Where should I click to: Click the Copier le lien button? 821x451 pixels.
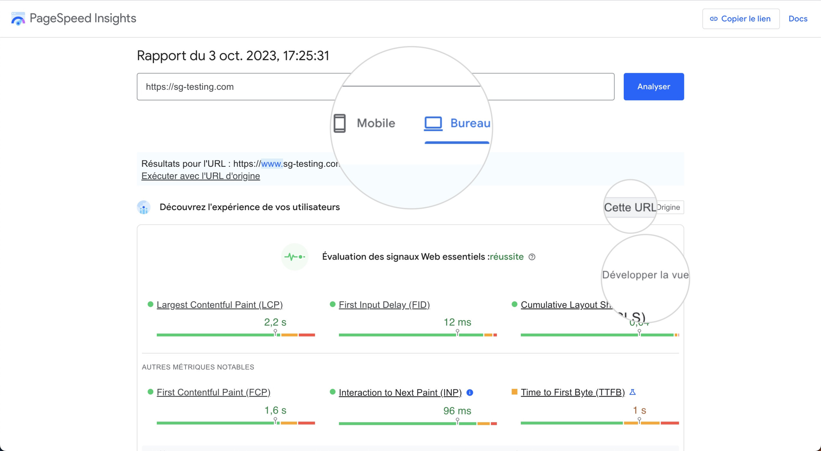pyautogui.click(x=741, y=19)
